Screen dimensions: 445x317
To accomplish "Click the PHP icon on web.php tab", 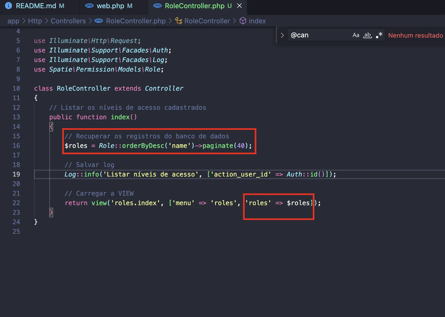I will click(x=89, y=6).
